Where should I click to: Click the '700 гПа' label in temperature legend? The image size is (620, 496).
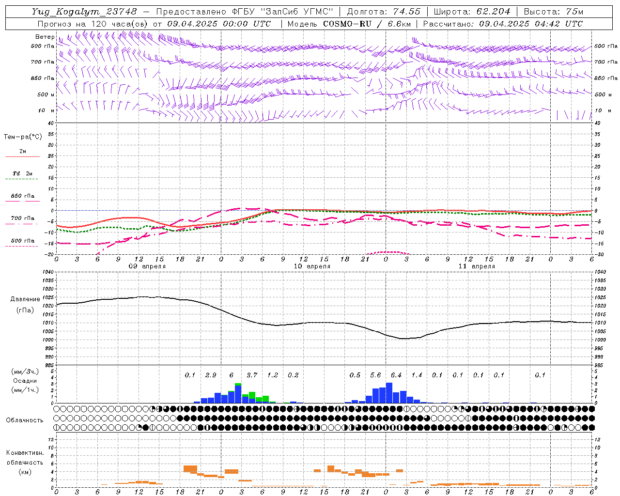click(23, 218)
